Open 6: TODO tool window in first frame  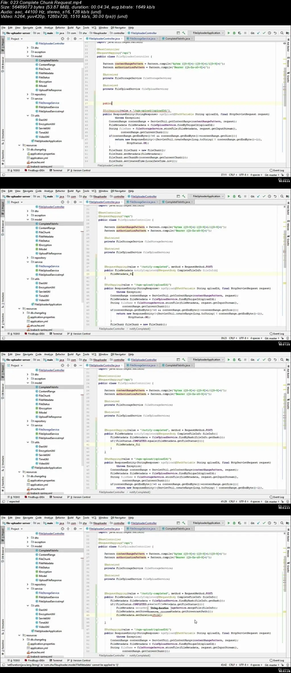point(14,170)
